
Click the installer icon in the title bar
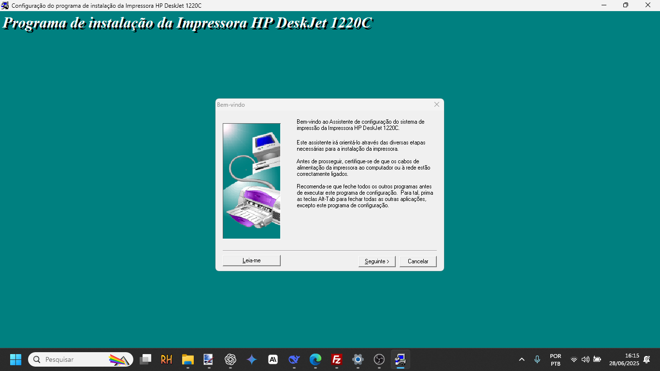tap(5, 5)
